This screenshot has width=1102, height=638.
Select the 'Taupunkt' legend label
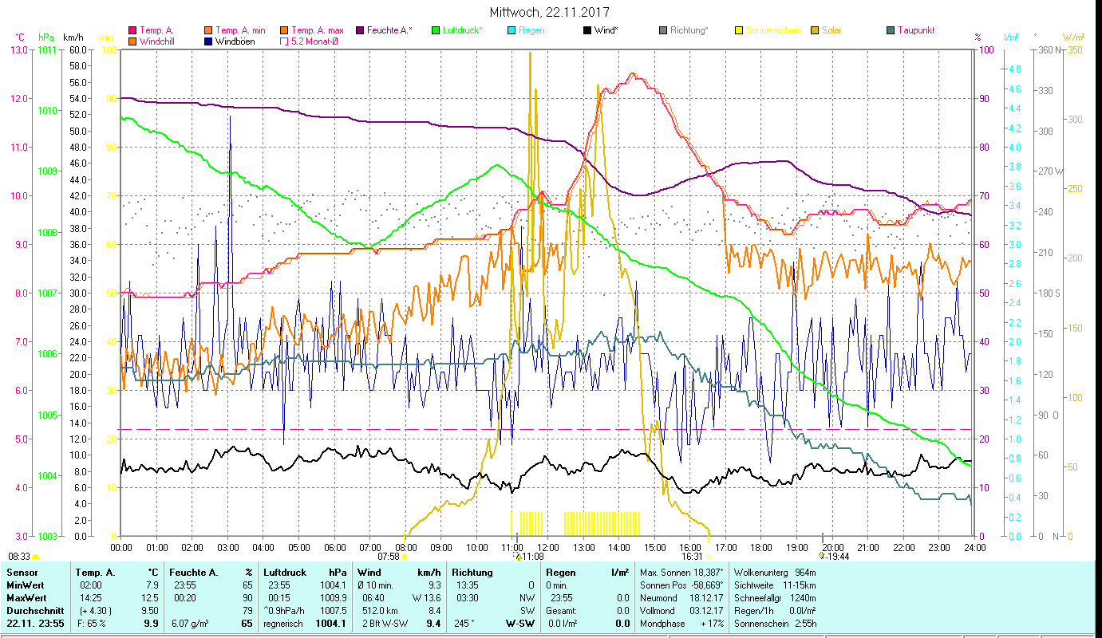(916, 30)
